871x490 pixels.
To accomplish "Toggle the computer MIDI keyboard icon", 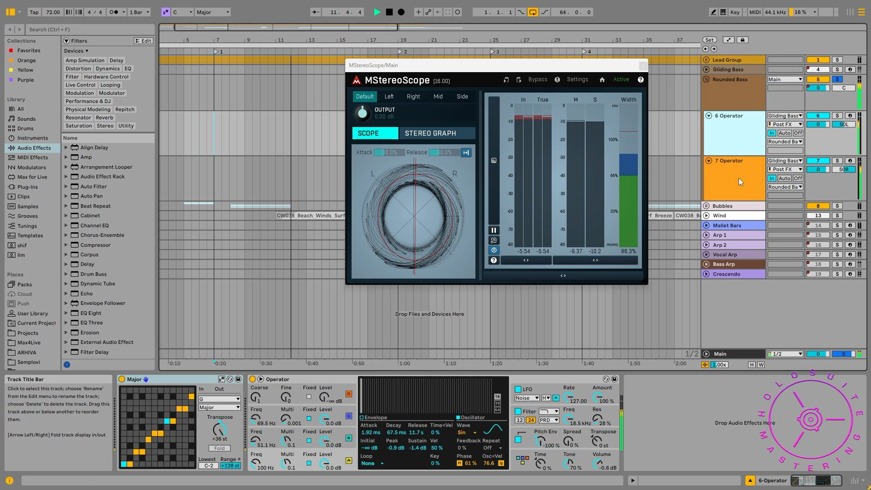I will (723, 12).
